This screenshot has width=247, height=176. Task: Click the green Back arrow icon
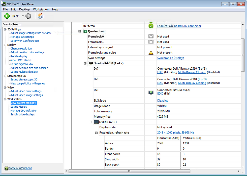click(x=7, y=16)
